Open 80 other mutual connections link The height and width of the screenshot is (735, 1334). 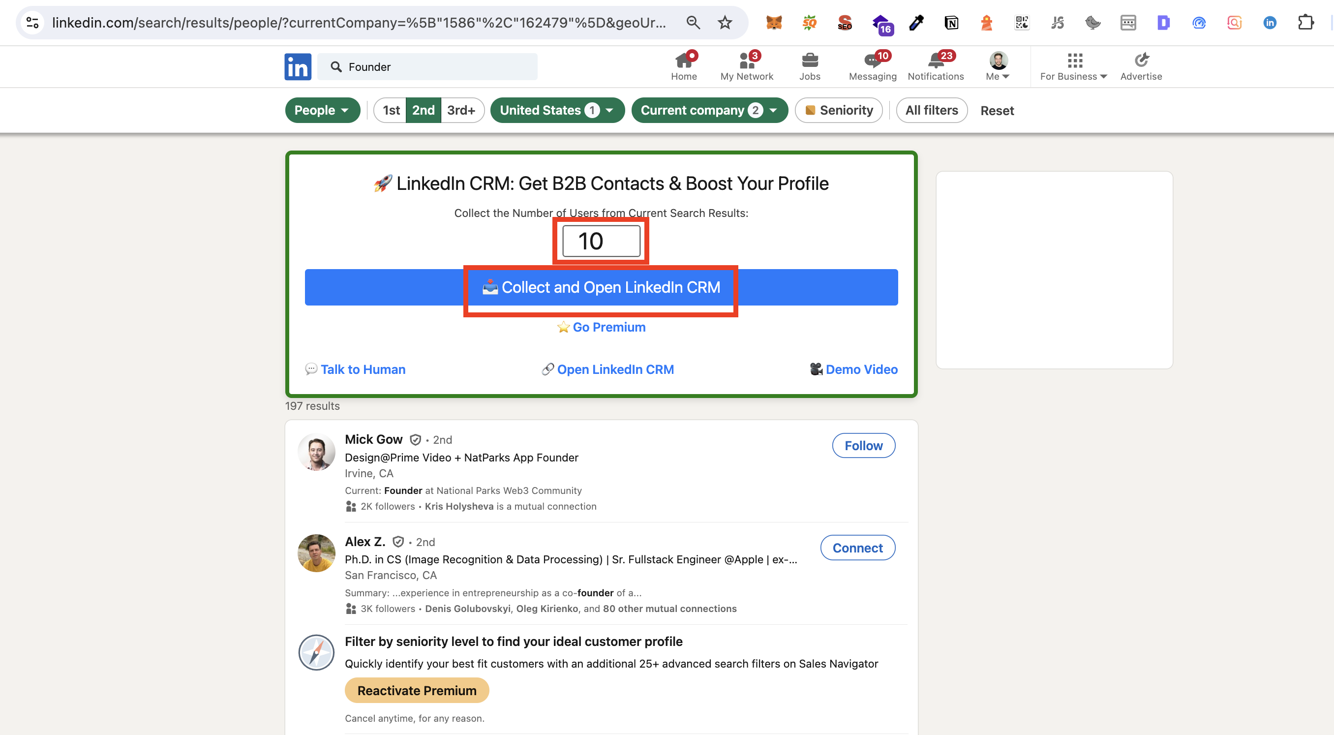point(669,609)
